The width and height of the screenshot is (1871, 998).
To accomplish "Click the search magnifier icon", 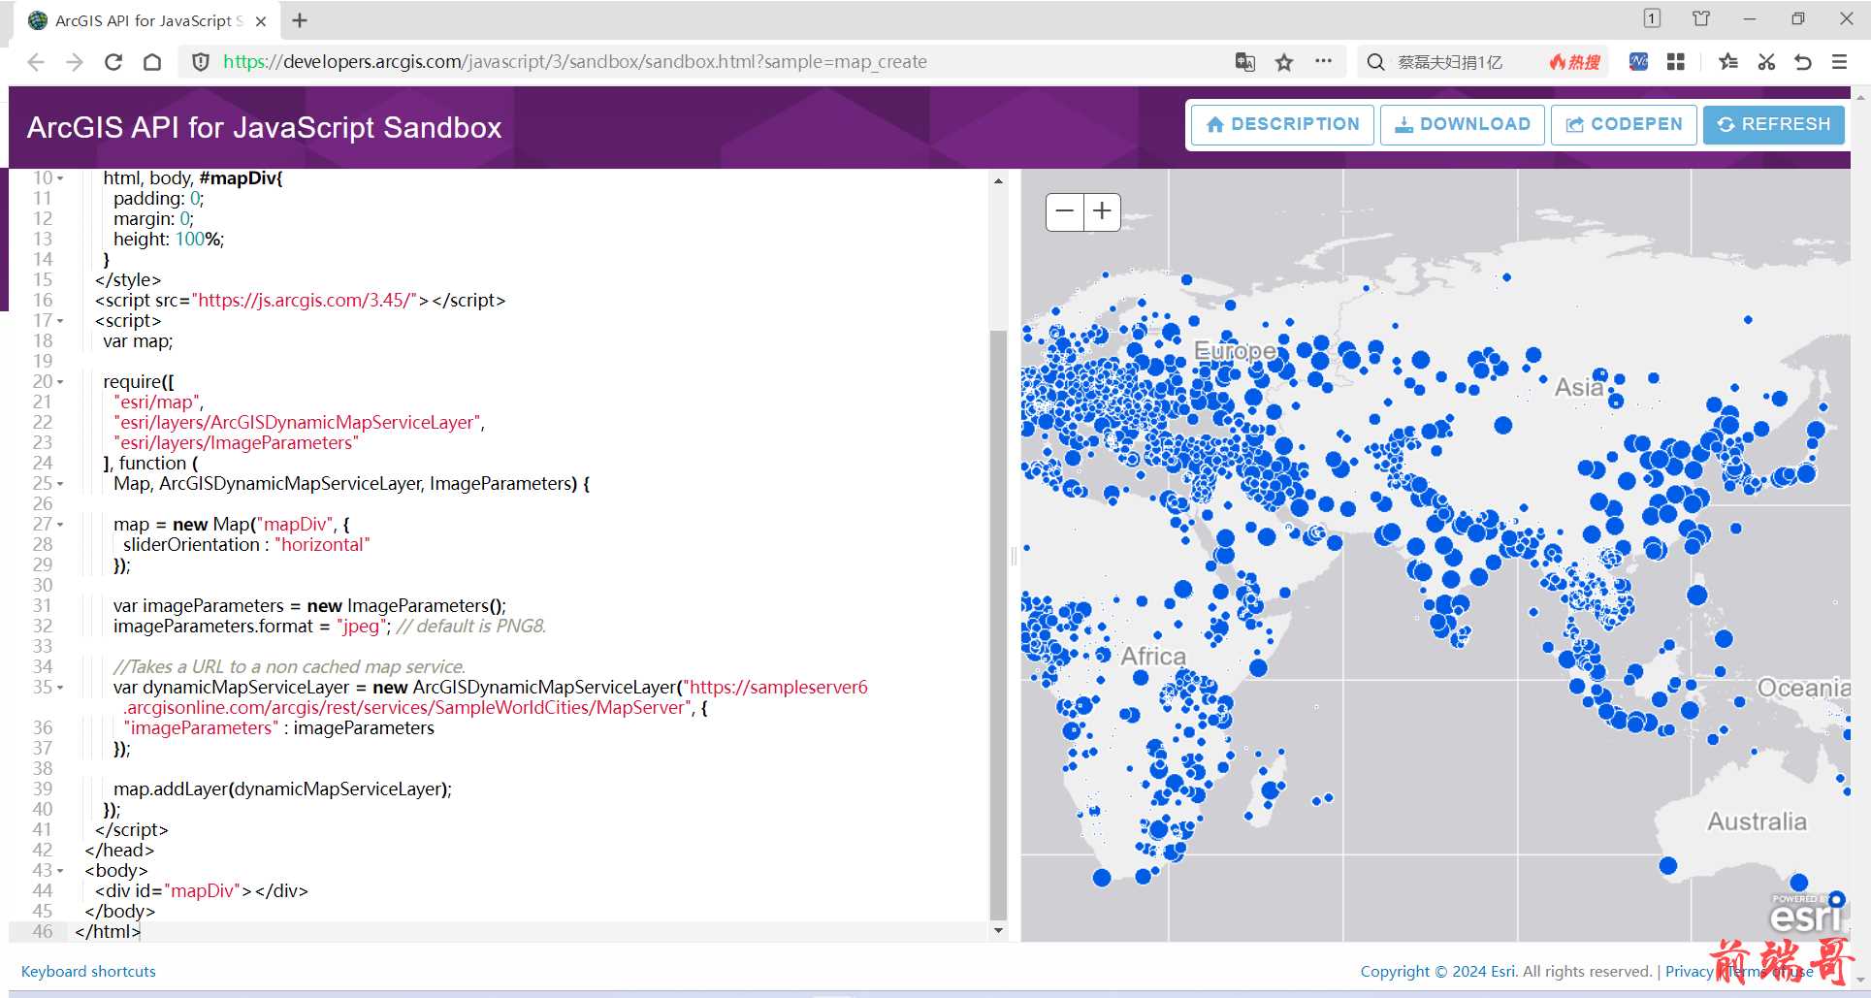I will [x=1375, y=62].
